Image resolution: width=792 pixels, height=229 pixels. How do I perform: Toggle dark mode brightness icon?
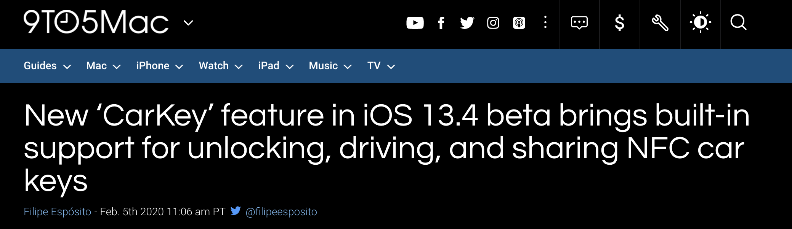[x=701, y=22]
